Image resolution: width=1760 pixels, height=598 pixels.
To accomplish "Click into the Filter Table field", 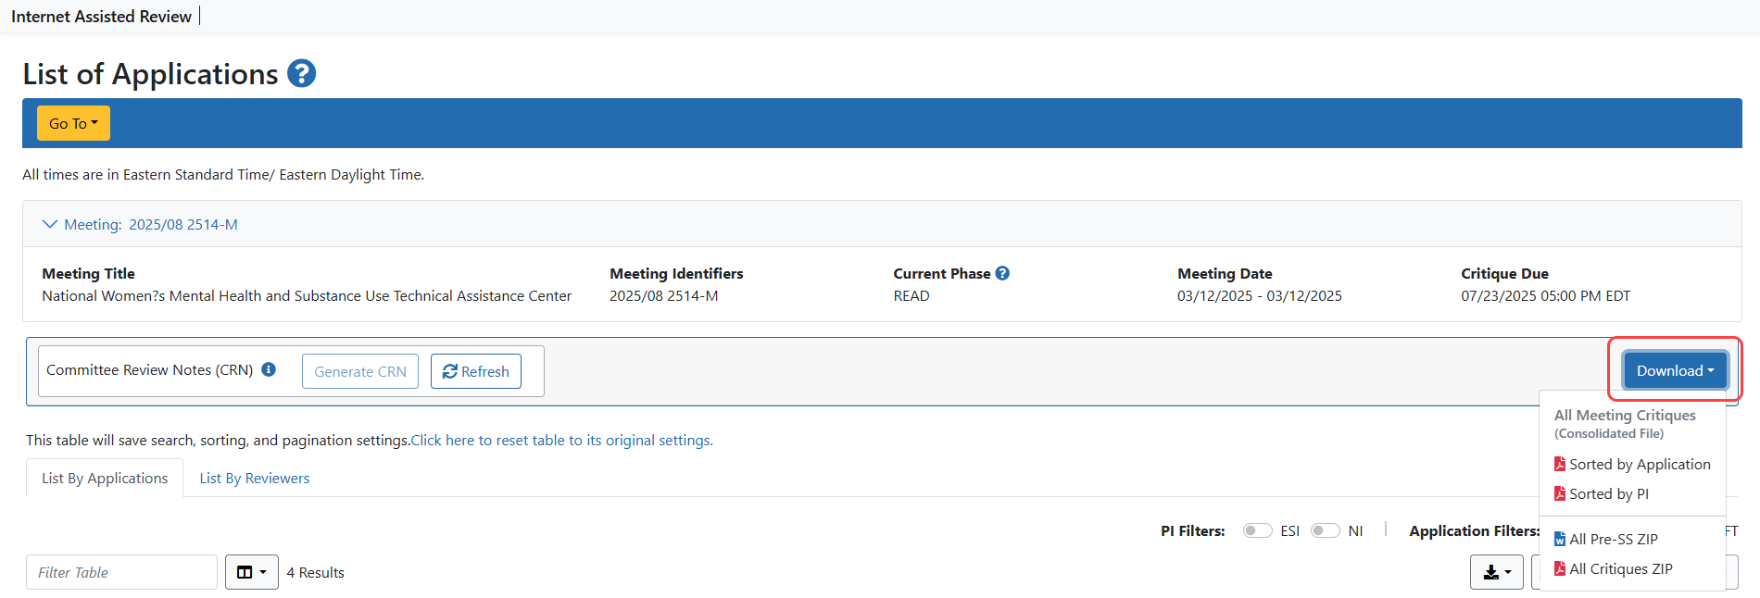I will 121,572.
